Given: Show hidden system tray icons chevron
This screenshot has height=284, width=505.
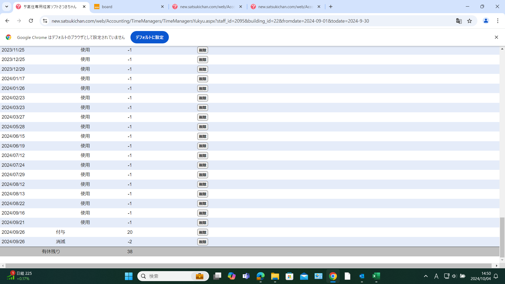Looking at the screenshot, I should (x=426, y=276).
